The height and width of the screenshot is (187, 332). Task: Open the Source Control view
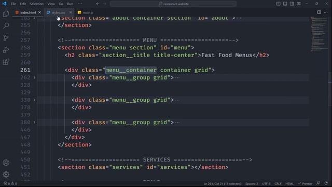point(6,38)
